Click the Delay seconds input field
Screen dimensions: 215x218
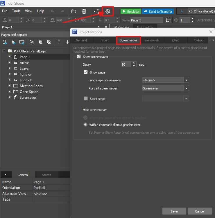tap(126, 65)
